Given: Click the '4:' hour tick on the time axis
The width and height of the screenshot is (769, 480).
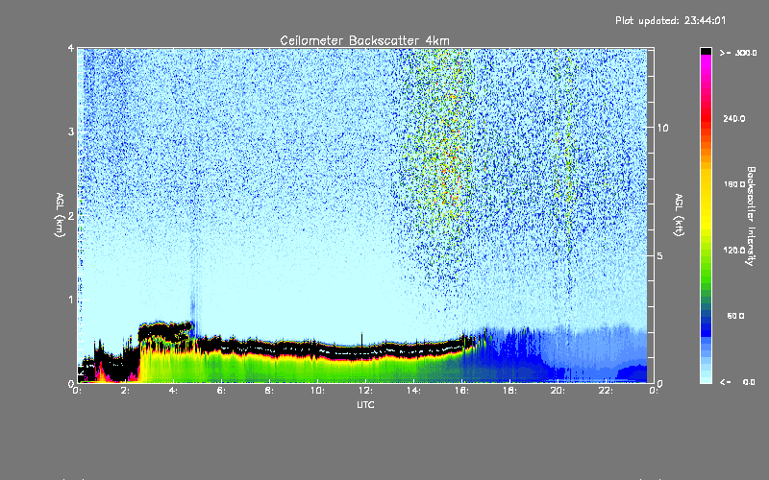Looking at the screenshot, I should [x=174, y=391].
